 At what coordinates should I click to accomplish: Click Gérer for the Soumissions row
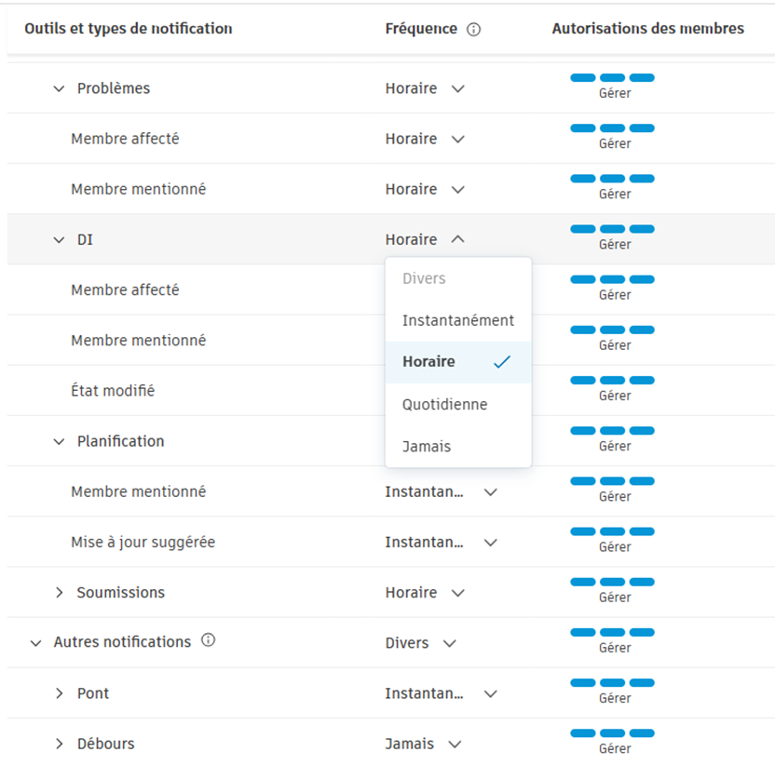(614, 598)
